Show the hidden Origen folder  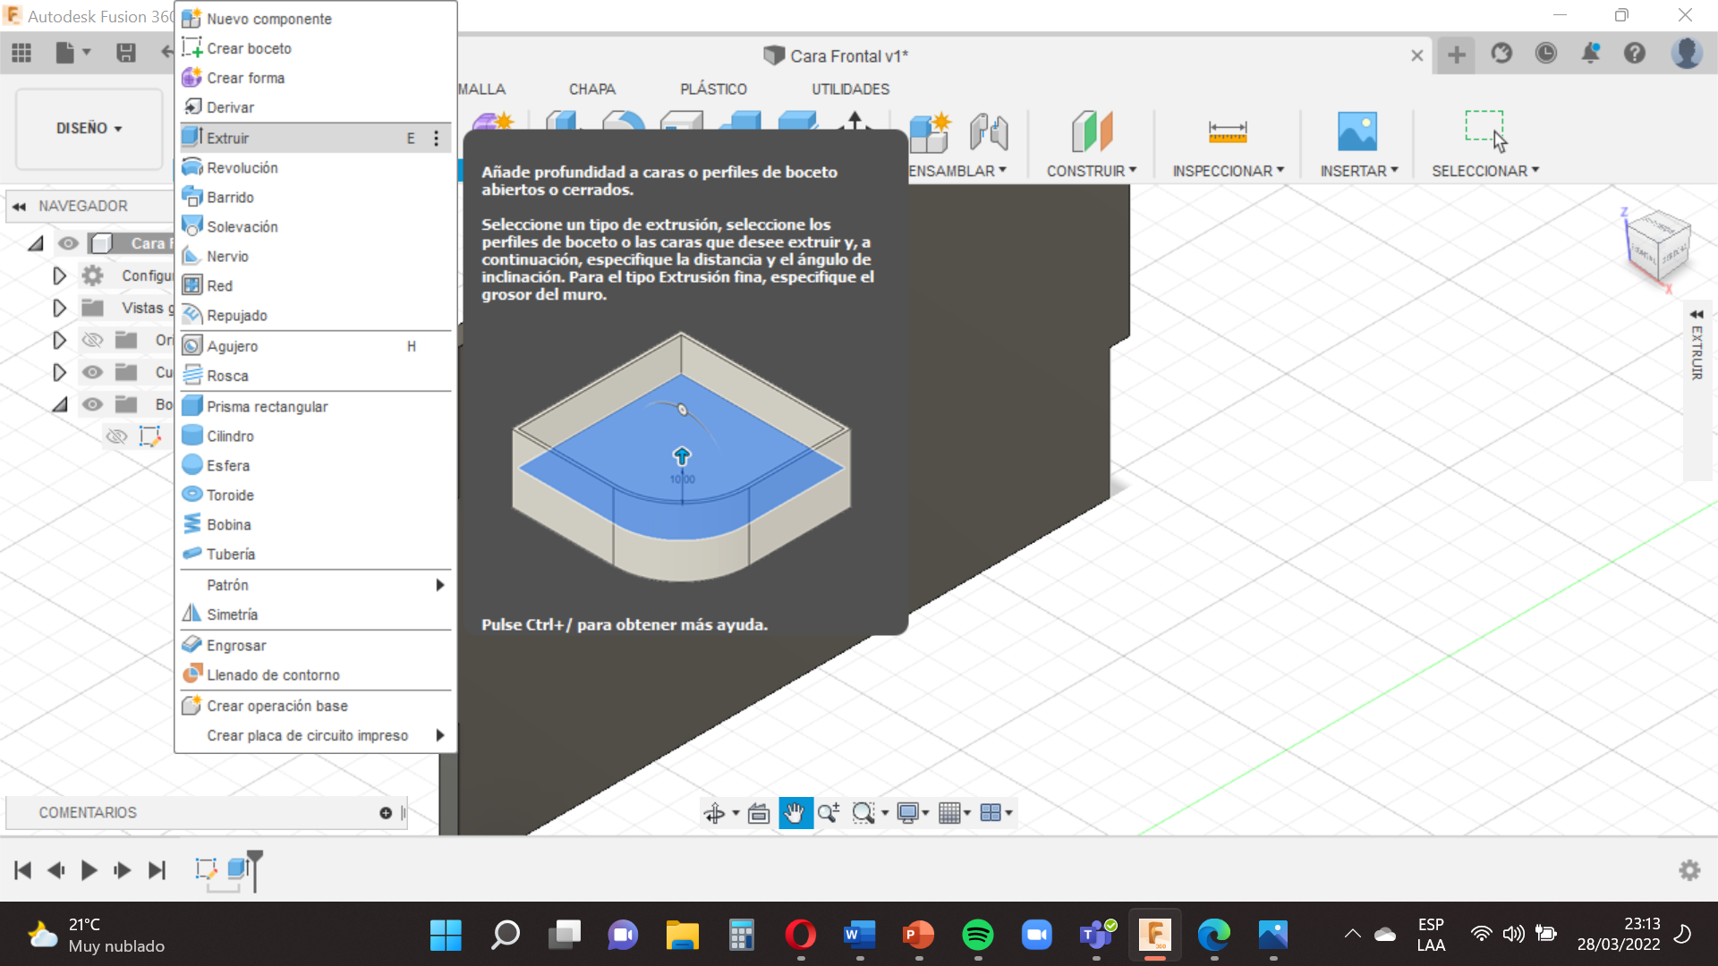click(x=92, y=340)
